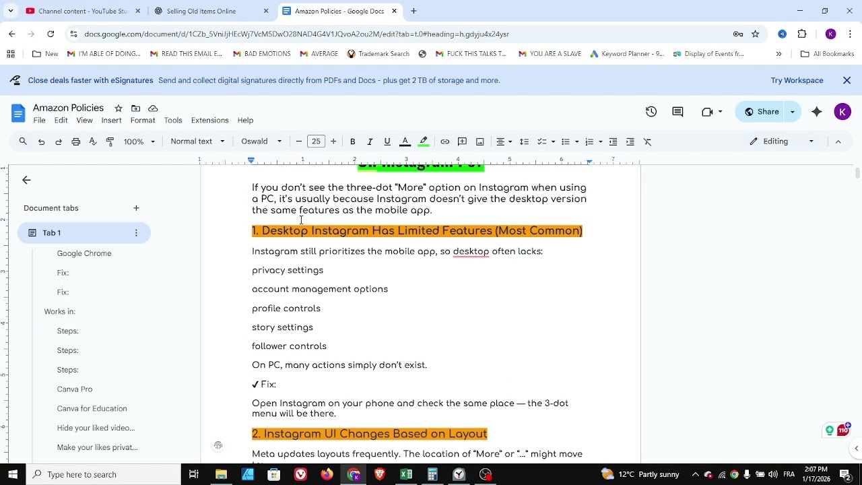This screenshot has height=485, width=862.
Task: Click the Share button
Action: click(x=760, y=112)
